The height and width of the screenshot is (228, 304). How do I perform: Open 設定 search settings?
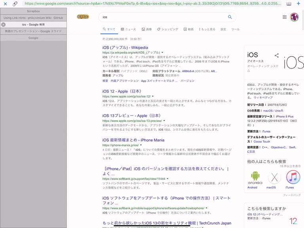[x=223, y=29]
